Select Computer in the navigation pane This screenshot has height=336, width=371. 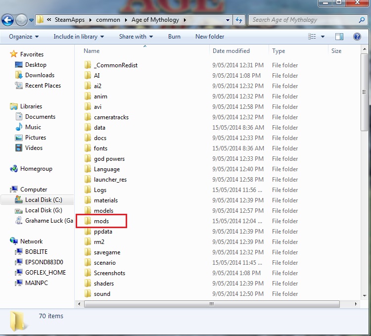click(x=34, y=190)
